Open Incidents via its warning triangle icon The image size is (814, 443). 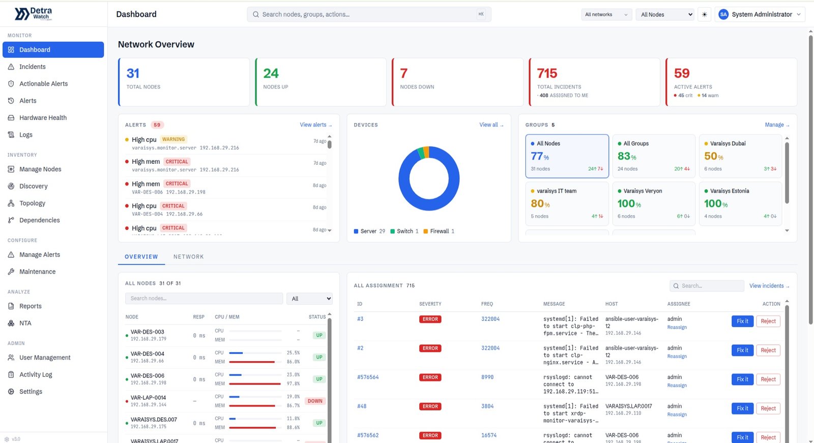pyautogui.click(x=11, y=67)
